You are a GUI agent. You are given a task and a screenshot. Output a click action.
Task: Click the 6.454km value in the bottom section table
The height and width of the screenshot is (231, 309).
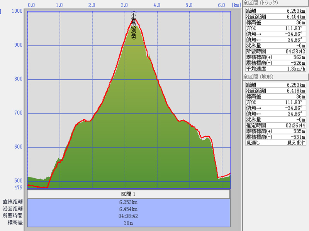129,209
